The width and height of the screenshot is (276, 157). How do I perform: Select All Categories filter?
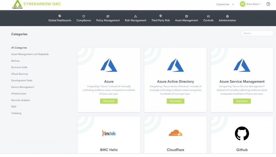(x=19, y=48)
